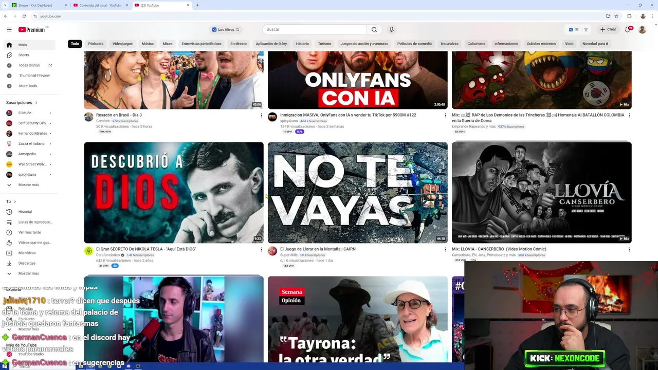This screenshot has width=658, height=370.
Task: Select the Subidas recientes filter chip
Action: (x=541, y=44)
